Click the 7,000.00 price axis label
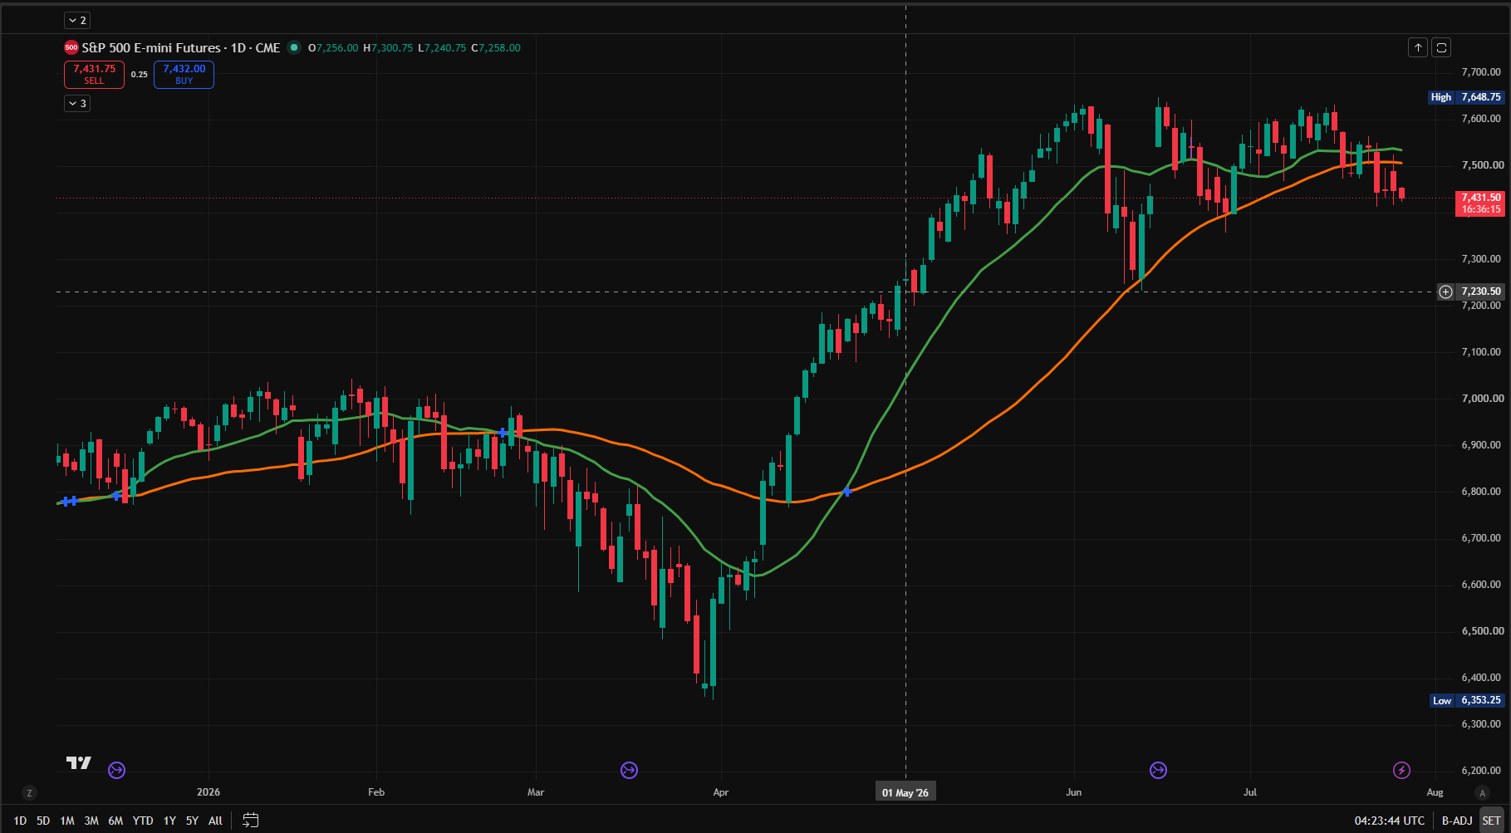 tap(1481, 399)
